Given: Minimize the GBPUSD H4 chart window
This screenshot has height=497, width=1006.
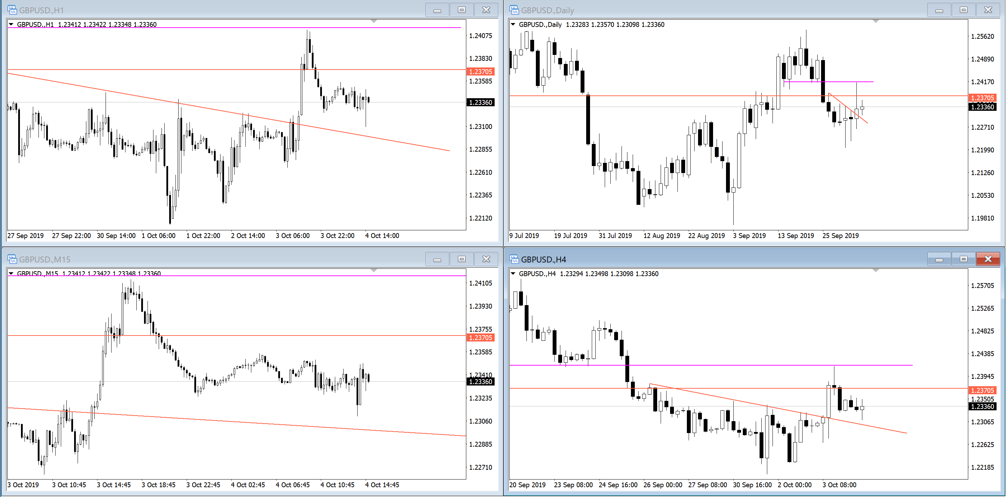Looking at the screenshot, I should [939, 259].
